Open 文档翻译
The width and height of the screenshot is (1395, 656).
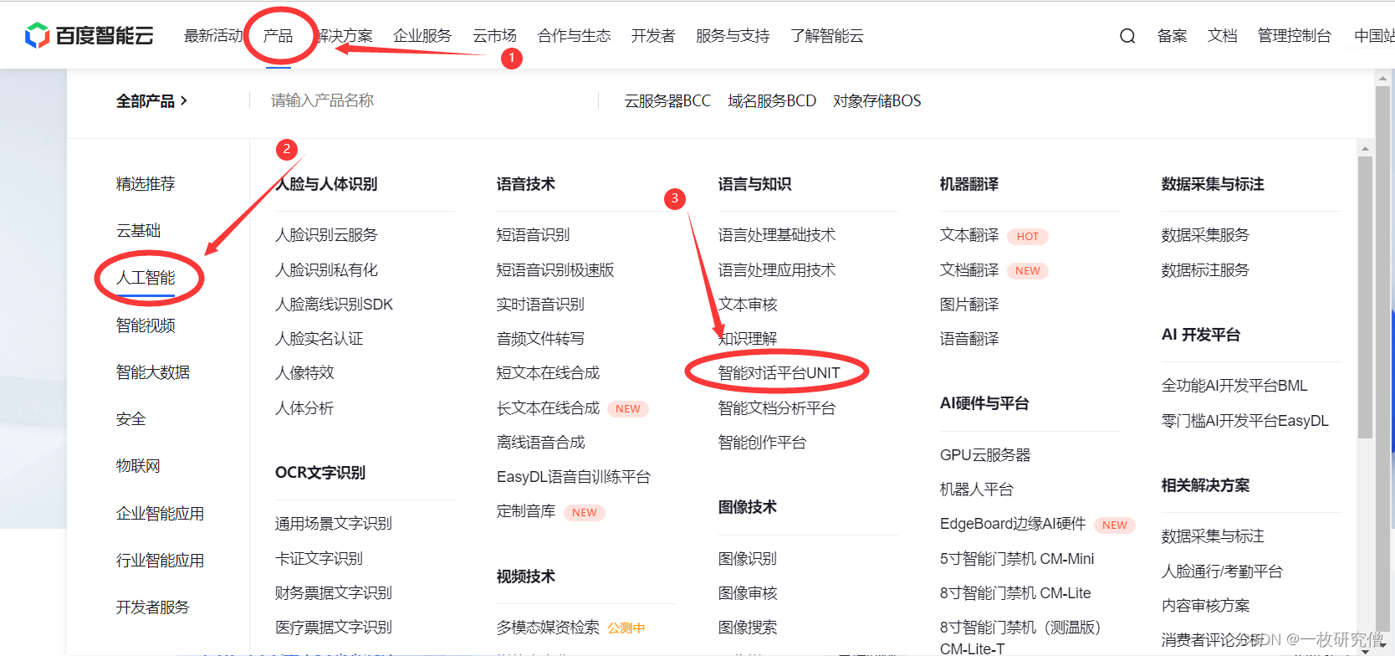click(969, 270)
